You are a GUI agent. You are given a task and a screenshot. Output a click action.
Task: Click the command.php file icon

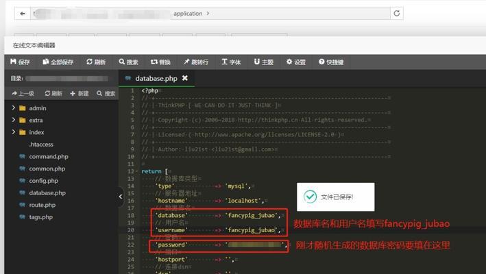22,156
